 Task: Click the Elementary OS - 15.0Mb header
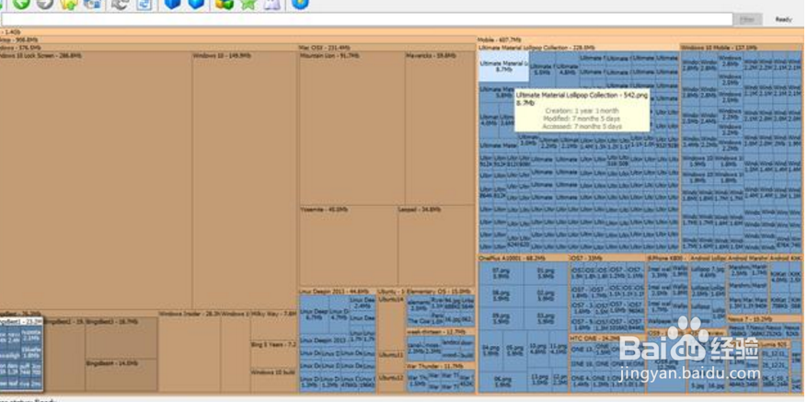click(440, 292)
